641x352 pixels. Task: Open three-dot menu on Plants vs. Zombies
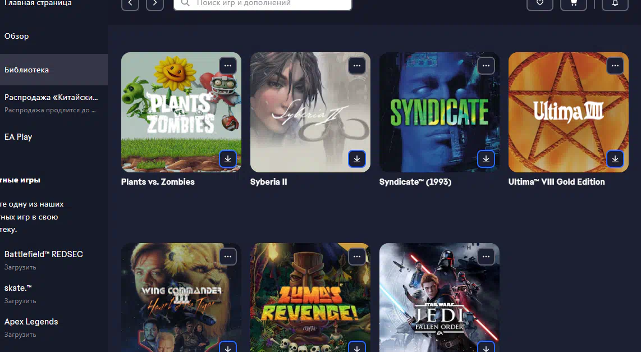click(x=227, y=66)
